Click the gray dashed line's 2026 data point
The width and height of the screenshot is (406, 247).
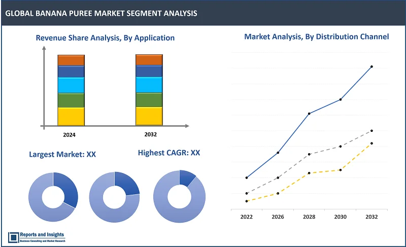tap(278, 178)
